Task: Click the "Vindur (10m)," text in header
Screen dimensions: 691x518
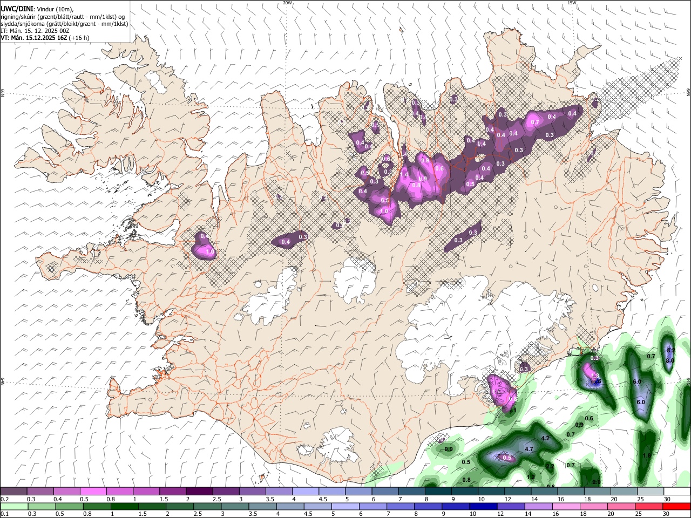Action: tap(54, 10)
